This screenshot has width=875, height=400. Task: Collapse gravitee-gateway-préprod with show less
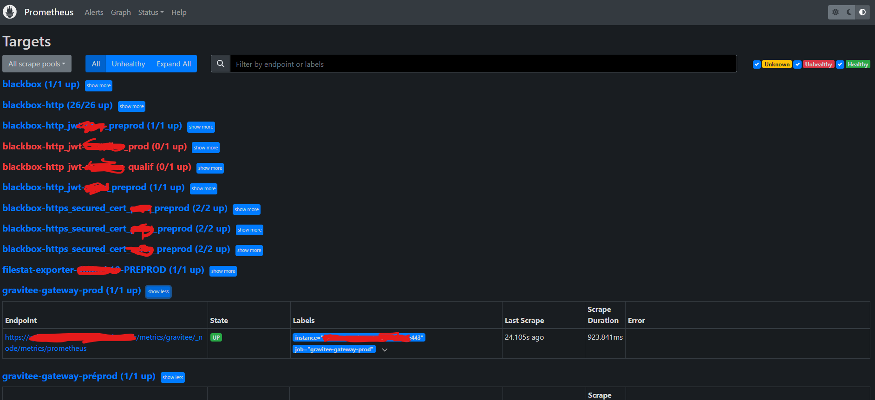pos(173,377)
